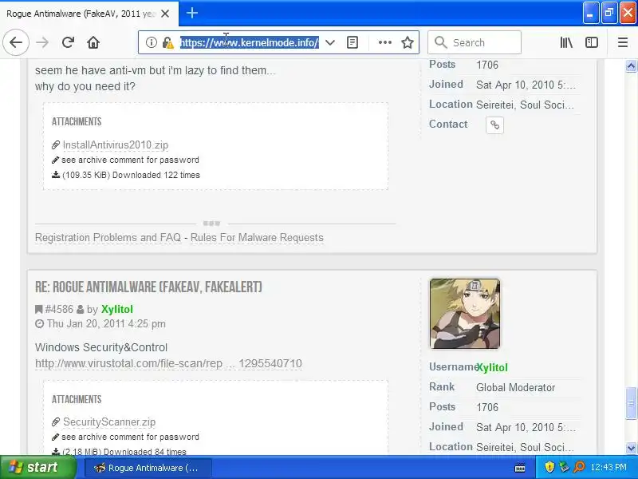
Task: Open the Windows Start menu
Action: pos(37,467)
